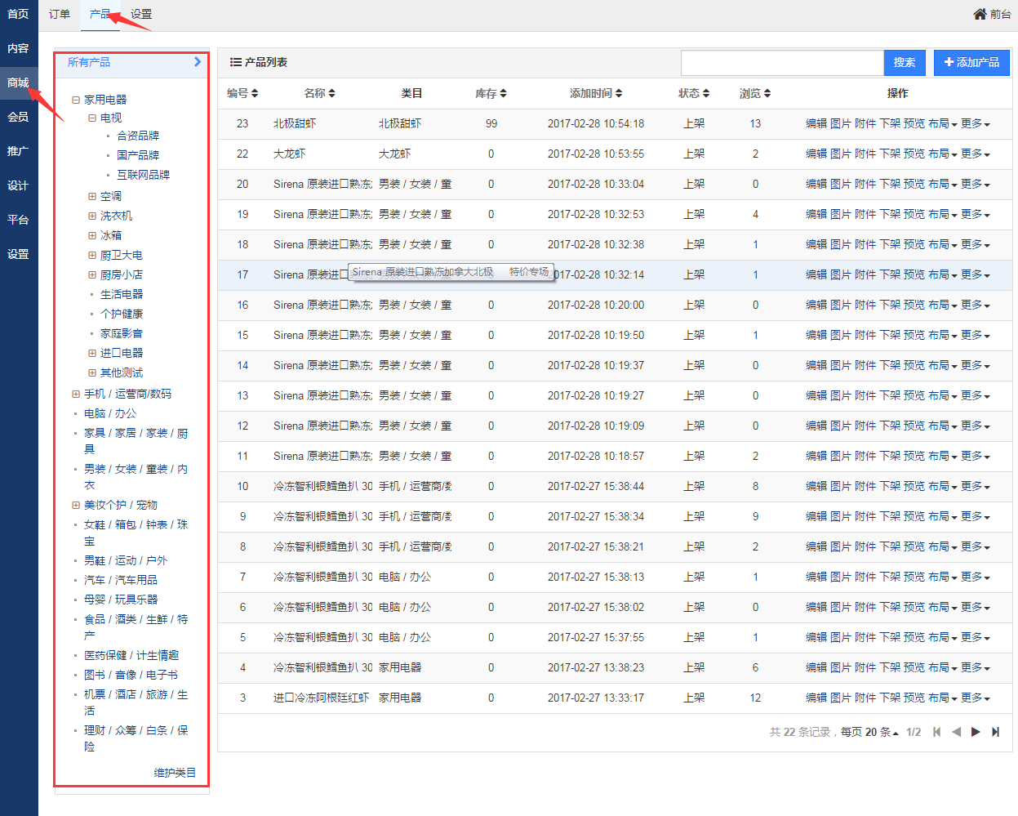Change the per-page 20 条 setting
This screenshot has width=1018, height=816.
coord(882,732)
